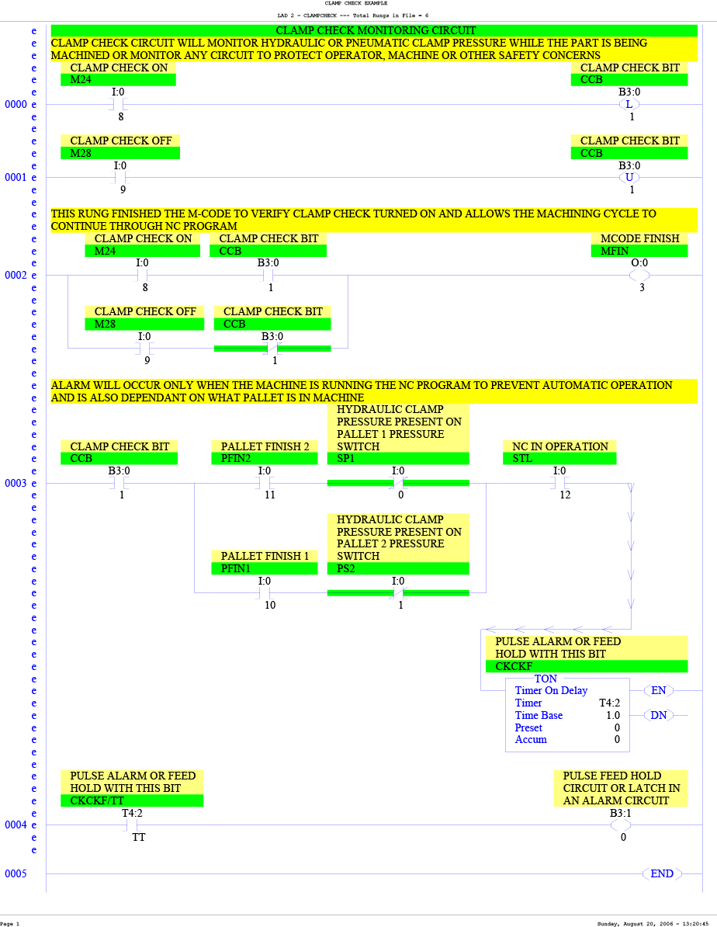Viewport: 717px width, 927px height.
Task: Select the END marker on rung 0005
Action: (x=662, y=873)
